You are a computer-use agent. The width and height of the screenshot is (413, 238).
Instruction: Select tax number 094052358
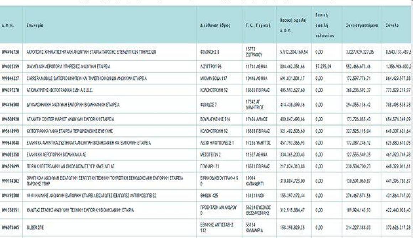click(x=10, y=155)
